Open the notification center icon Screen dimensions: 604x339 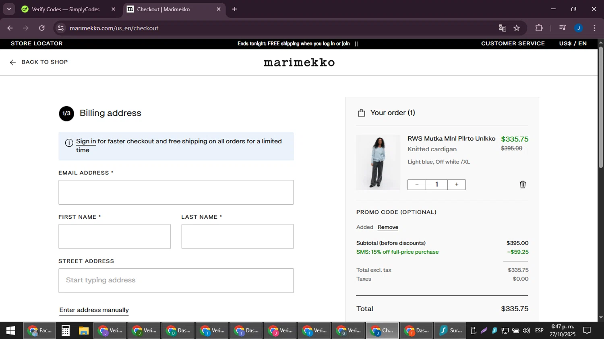[x=587, y=331]
